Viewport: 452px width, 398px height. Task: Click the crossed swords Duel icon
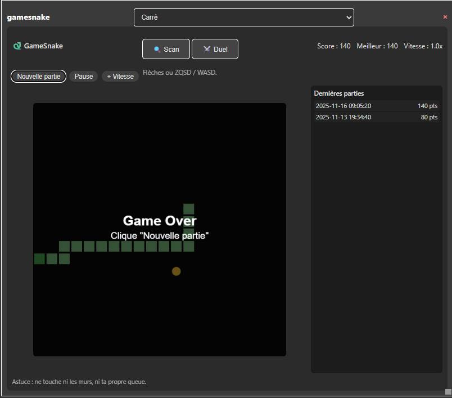click(207, 50)
